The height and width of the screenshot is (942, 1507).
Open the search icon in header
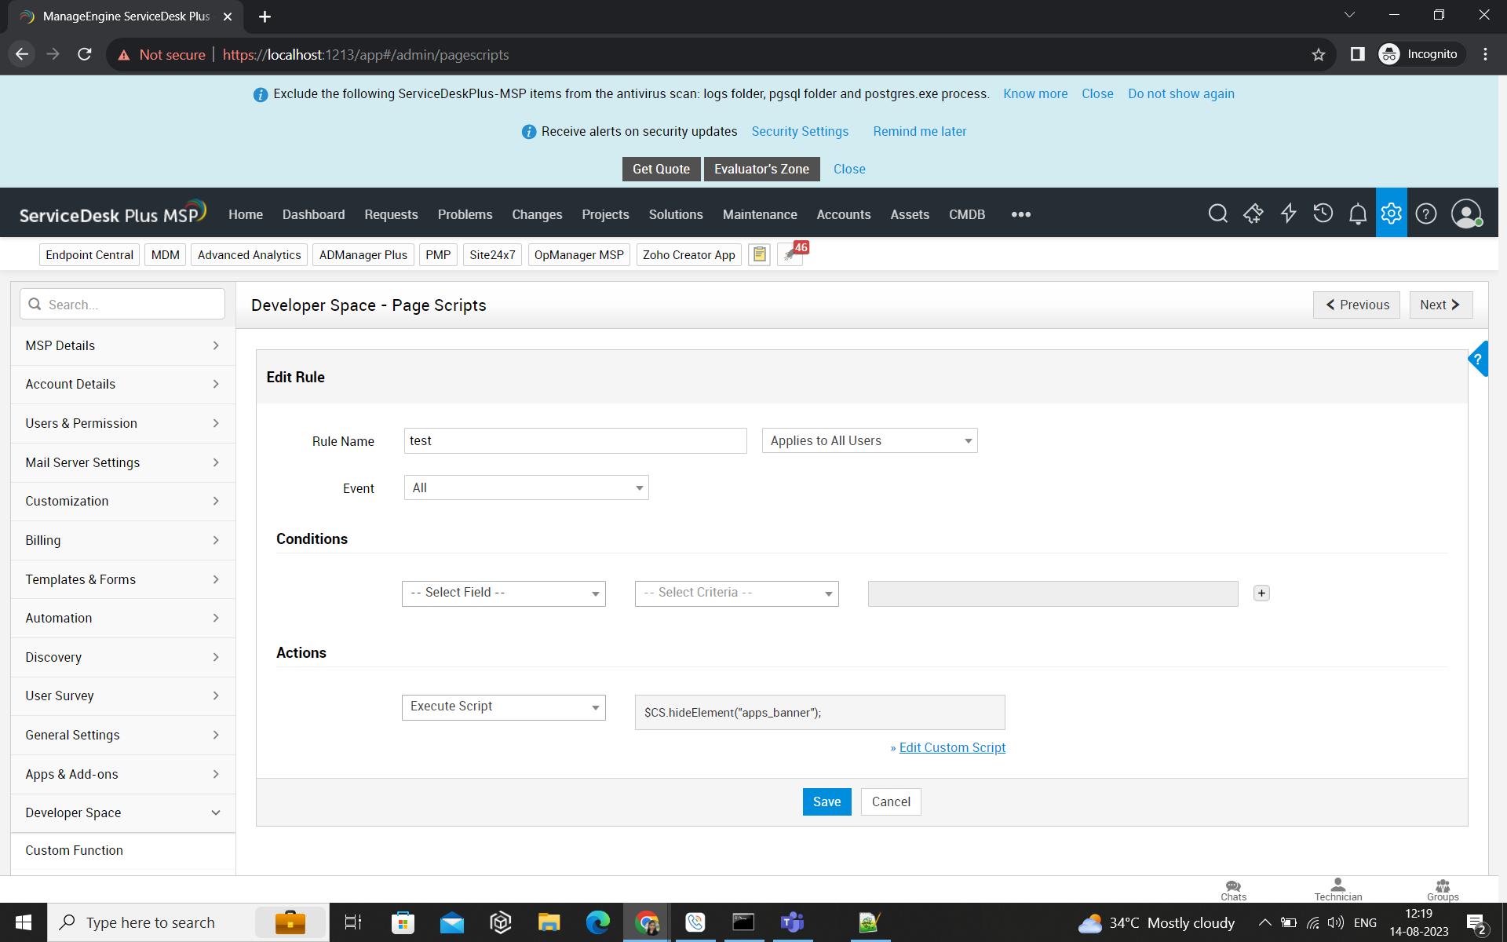click(1217, 214)
